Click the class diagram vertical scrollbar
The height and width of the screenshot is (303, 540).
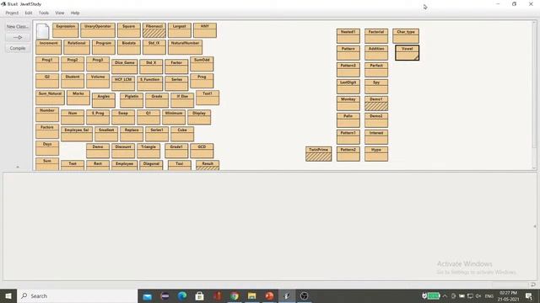click(534, 95)
